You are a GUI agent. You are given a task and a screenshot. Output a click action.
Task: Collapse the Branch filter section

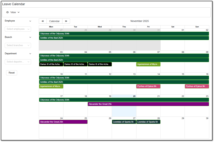pyautogui.click(x=30, y=37)
